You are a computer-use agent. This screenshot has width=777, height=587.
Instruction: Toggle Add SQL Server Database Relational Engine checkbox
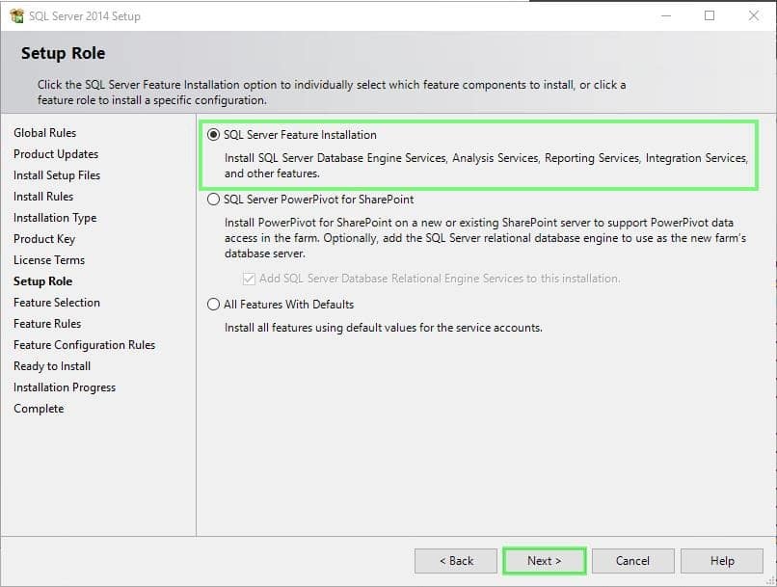[249, 279]
